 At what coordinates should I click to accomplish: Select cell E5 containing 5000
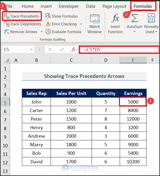click(x=133, y=102)
